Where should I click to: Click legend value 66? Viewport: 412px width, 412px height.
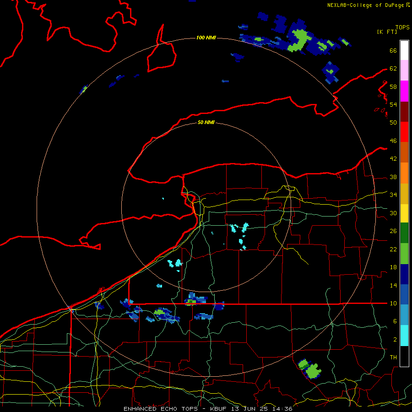tap(393, 50)
